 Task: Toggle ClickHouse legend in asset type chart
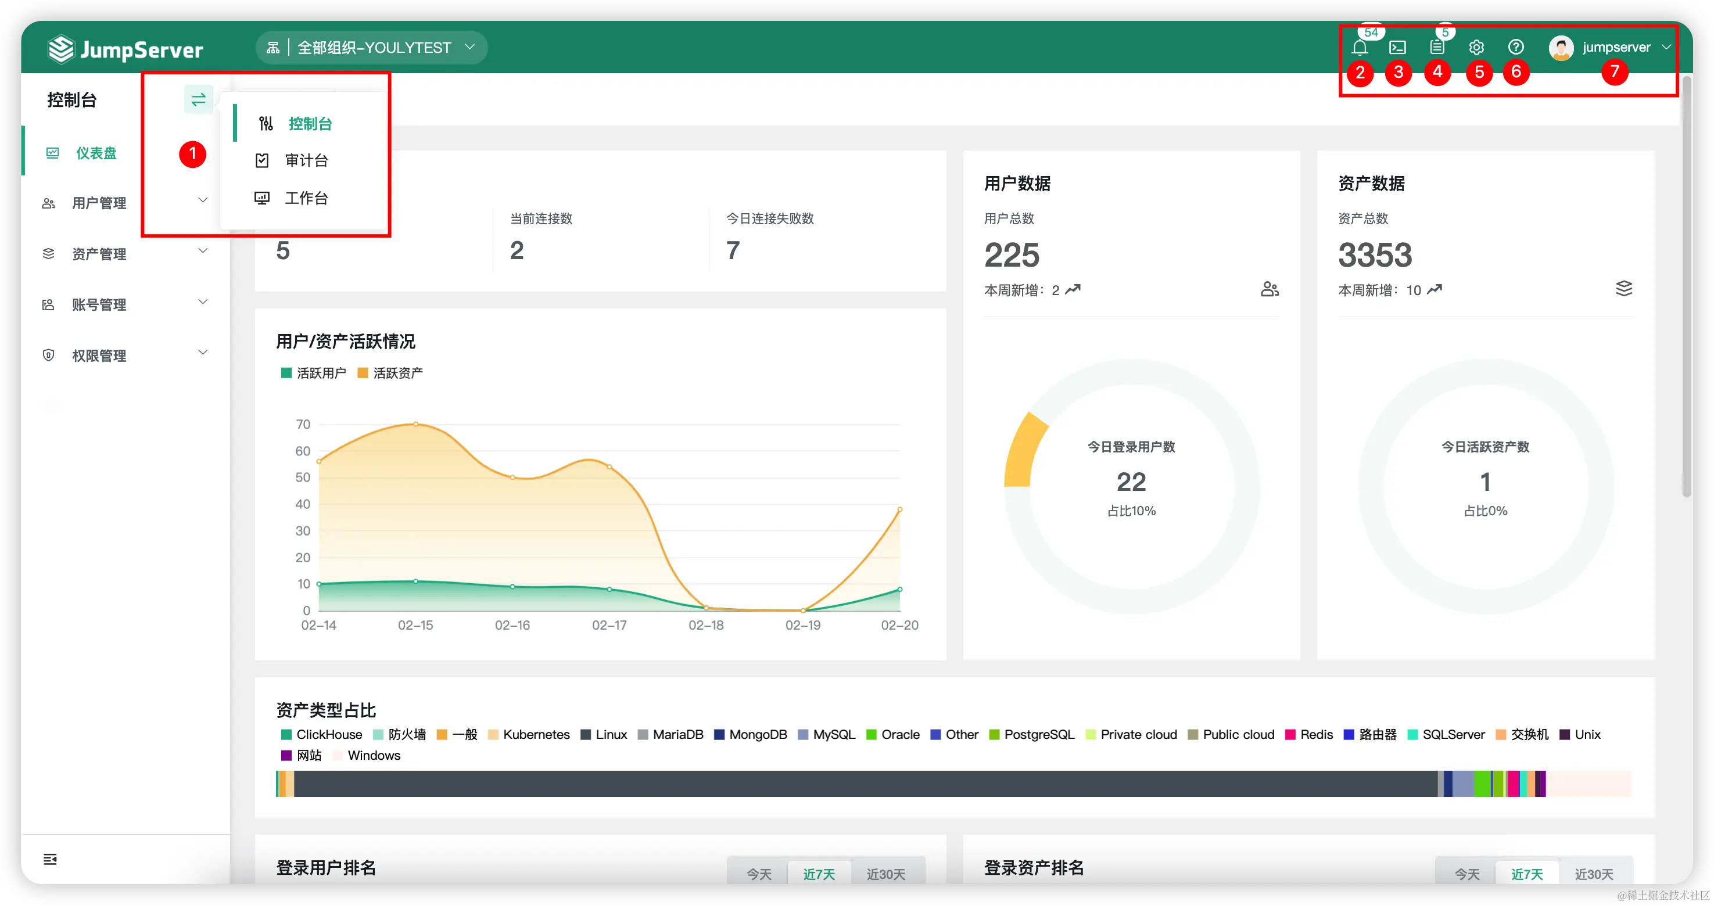point(321,735)
